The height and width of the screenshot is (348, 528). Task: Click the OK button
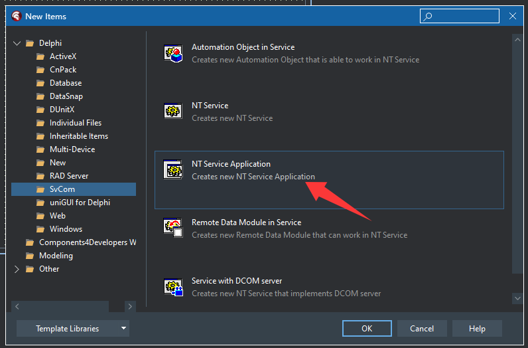[367, 329]
